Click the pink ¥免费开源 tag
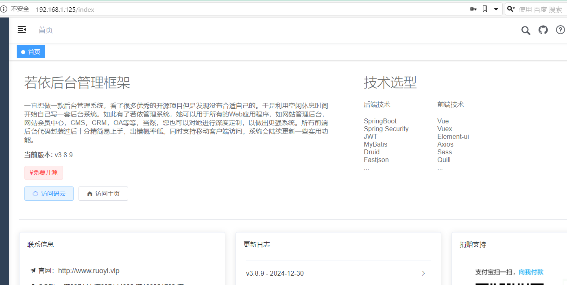 point(44,173)
